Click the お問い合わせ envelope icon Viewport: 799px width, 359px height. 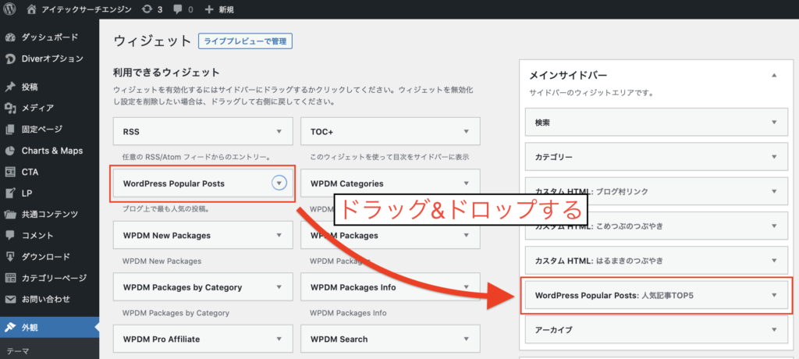point(10,300)
